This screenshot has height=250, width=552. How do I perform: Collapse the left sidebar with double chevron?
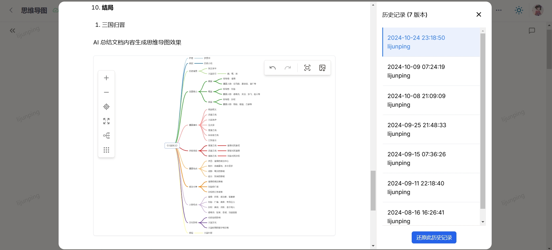click(12, 31)
